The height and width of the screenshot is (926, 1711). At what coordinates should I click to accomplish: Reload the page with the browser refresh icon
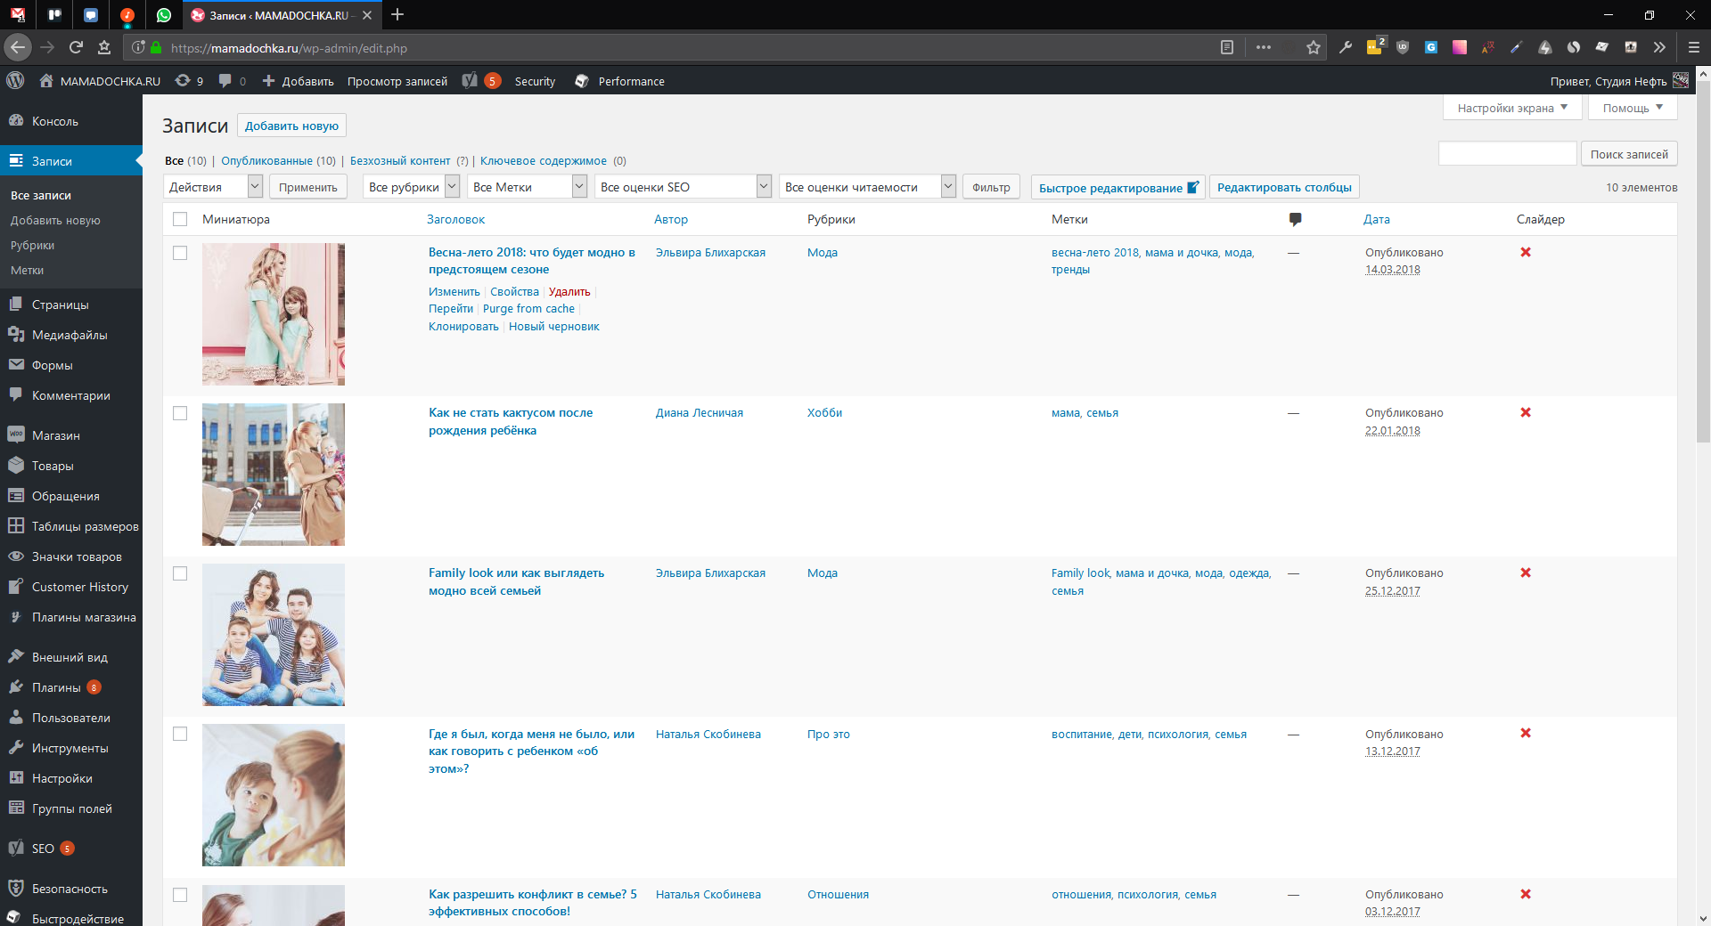pyautogui.click(x=76, y=48)
